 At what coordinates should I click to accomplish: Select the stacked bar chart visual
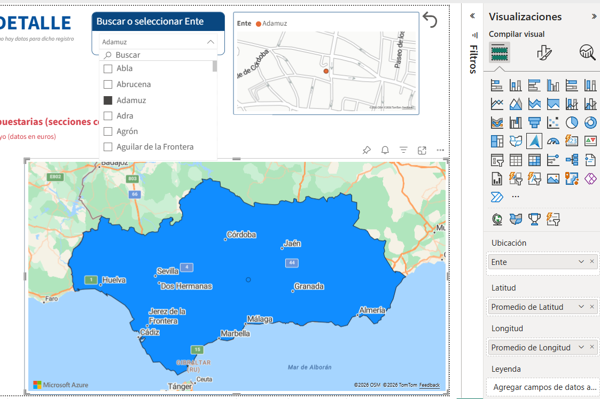click(x=497, y=85)
